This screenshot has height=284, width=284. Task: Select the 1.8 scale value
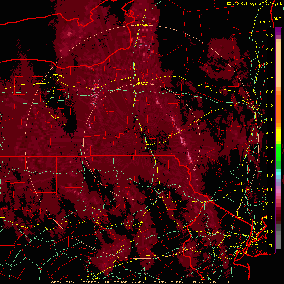click(x=270, y=176)
